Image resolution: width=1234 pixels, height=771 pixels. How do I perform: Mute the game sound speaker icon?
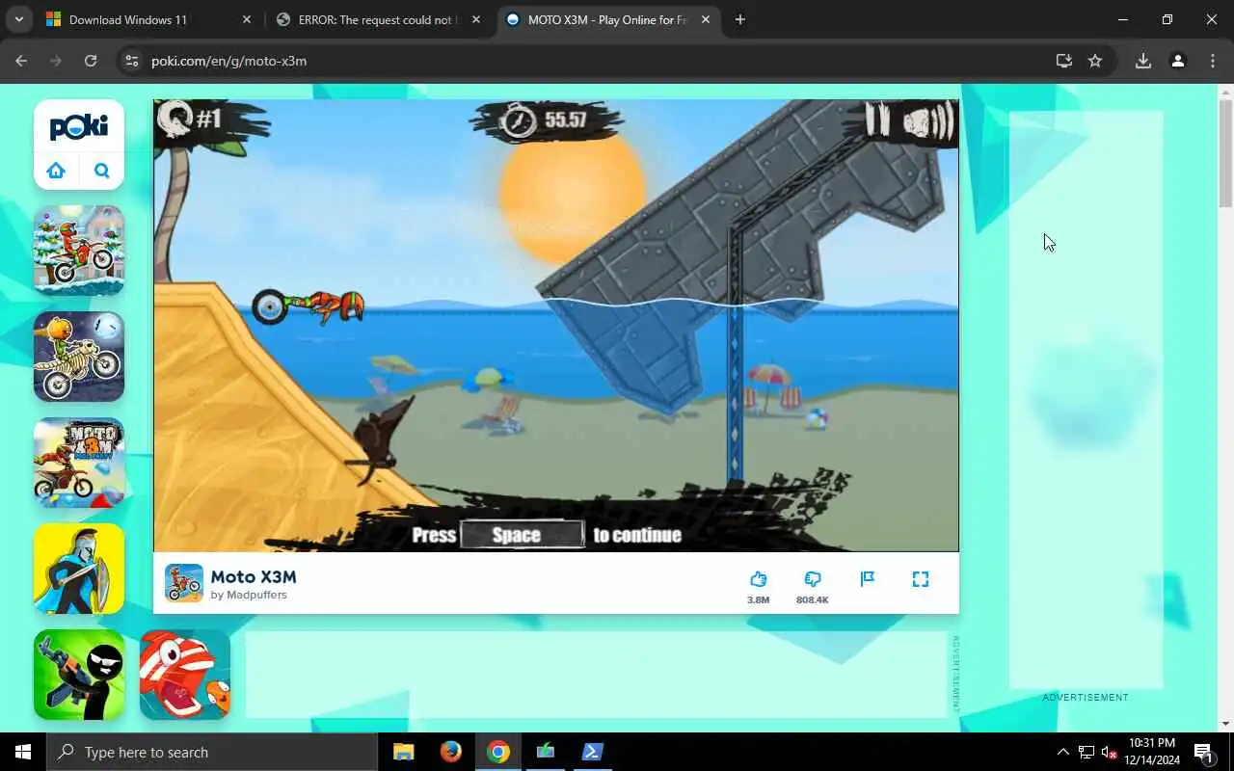point(928,122)
